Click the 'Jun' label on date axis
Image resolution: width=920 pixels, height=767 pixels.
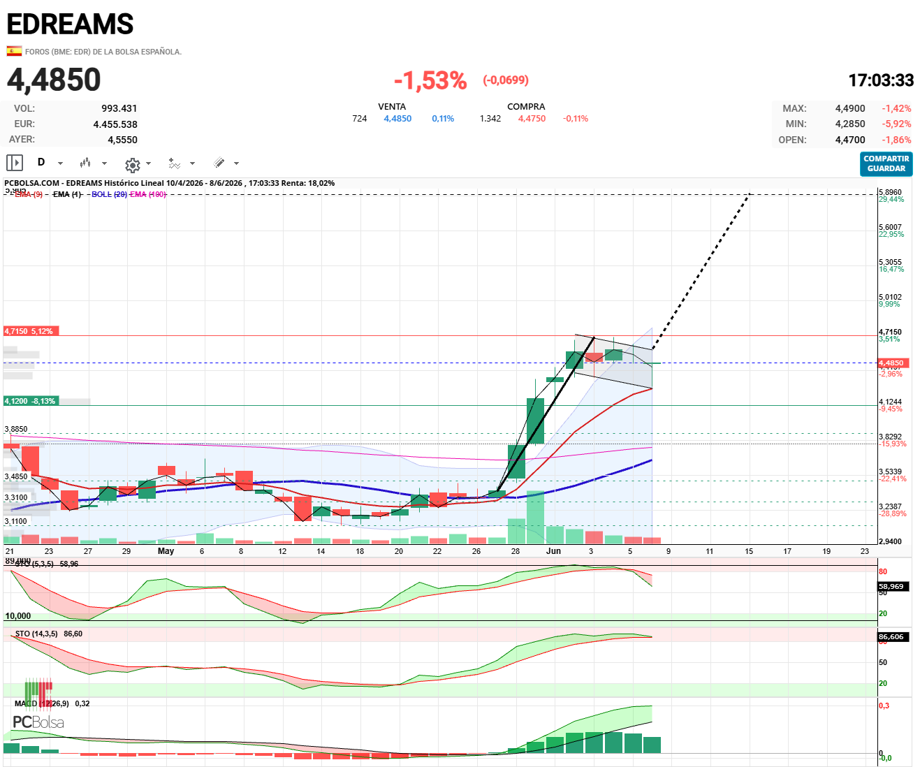click(553, 550)
